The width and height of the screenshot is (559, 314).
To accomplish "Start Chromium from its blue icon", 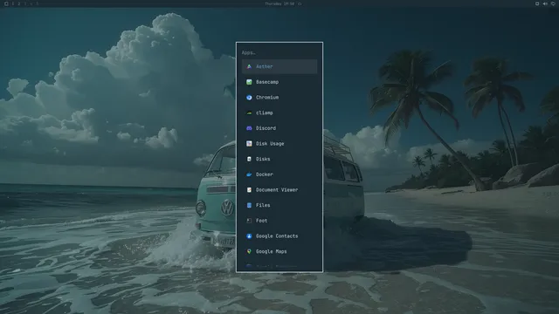I will [249, 98].
